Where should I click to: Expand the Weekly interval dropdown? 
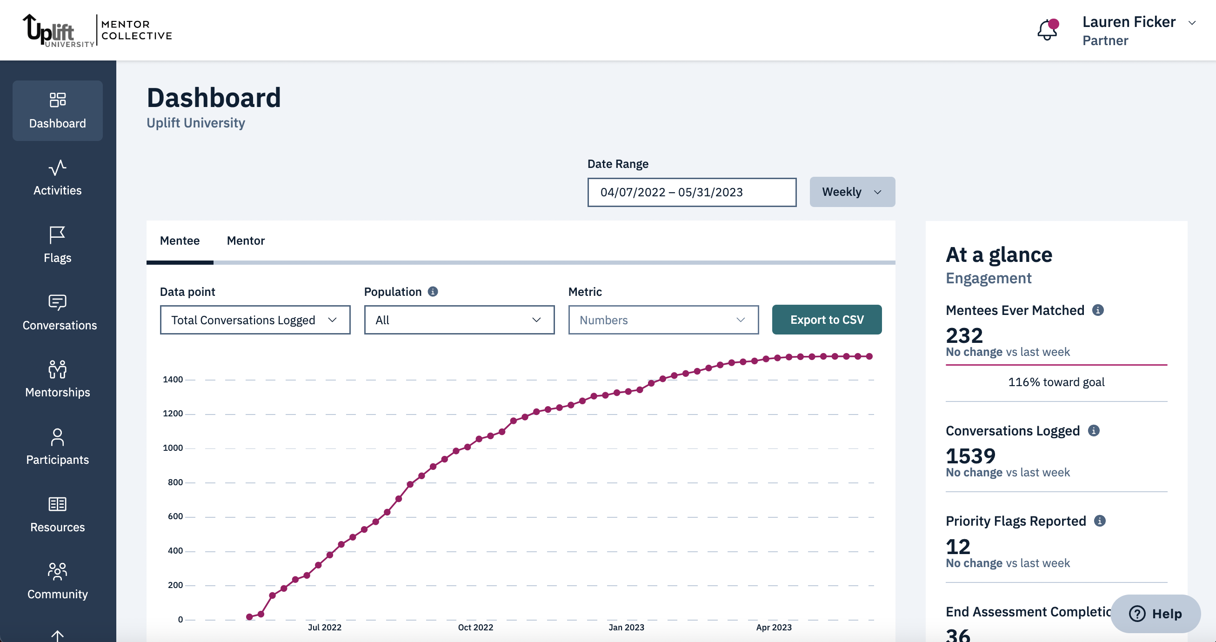coord(852,192)
